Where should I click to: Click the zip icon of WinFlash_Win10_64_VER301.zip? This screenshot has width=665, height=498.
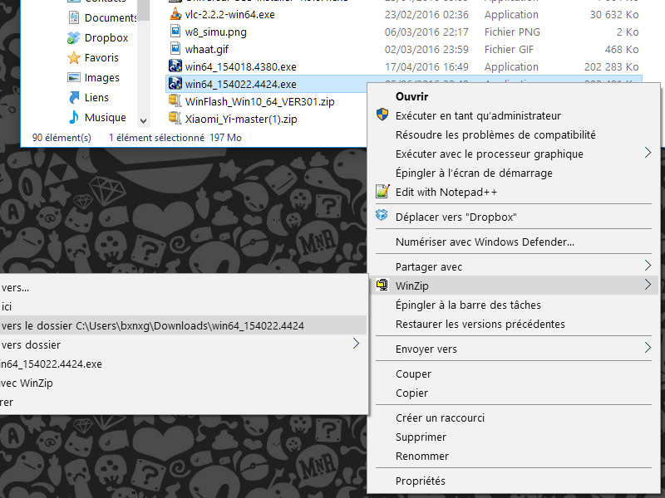click(175, 100)
